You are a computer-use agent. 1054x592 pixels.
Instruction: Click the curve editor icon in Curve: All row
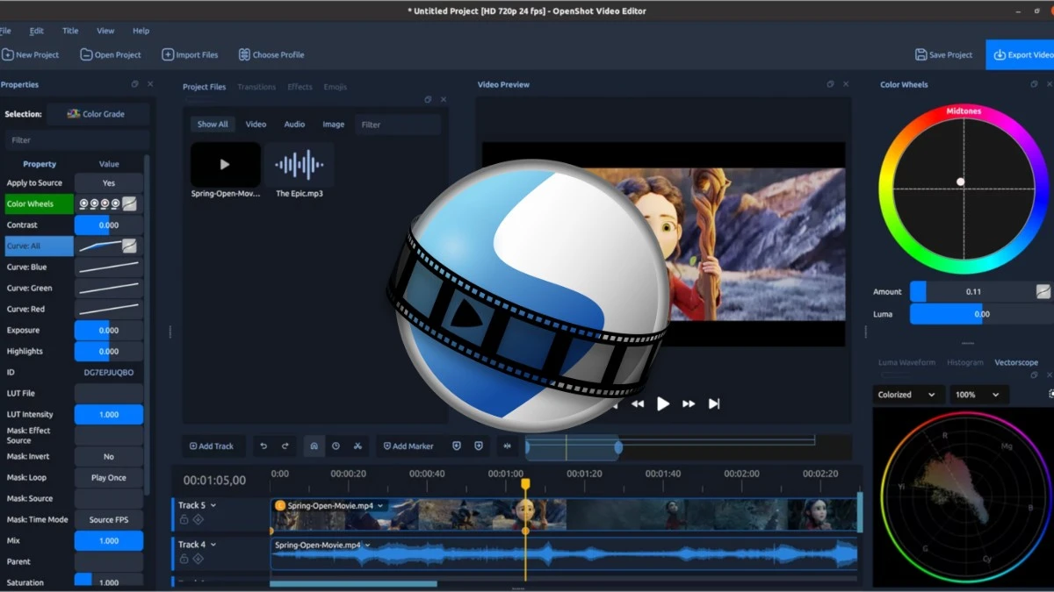pyautogui.click(x=129, y=246)
